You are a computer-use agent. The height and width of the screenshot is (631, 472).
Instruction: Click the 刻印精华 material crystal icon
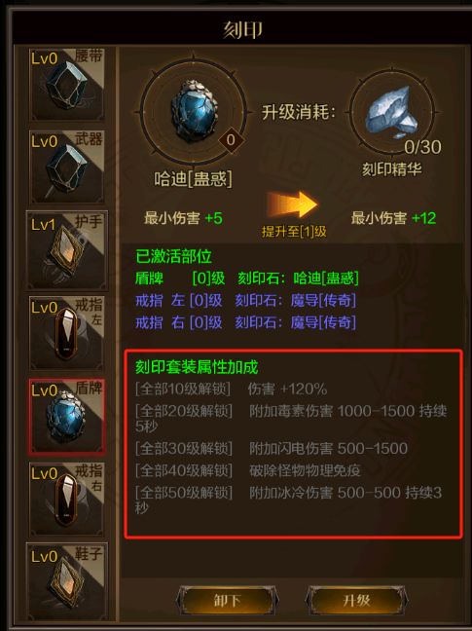coord(391,113)
